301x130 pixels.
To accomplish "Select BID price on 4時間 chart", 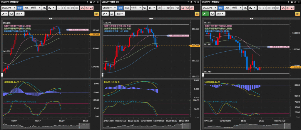I will [x=120, y=8].
